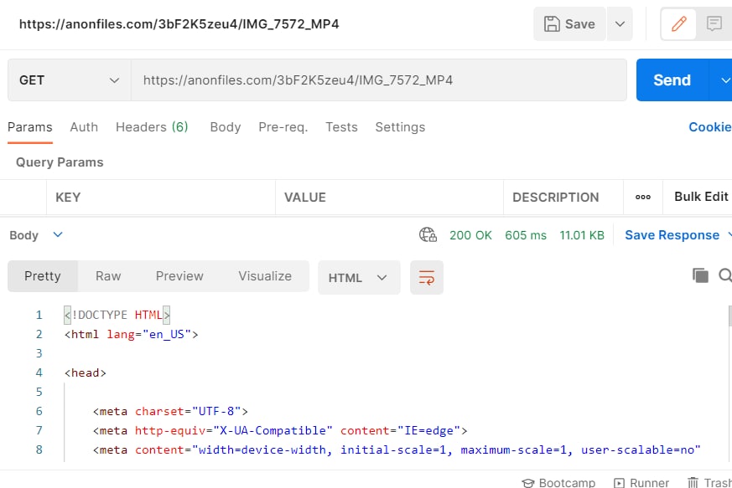Select the pencil edit mode icon
The width and height of the screenshot is (732, 488).
click(679, 23)
